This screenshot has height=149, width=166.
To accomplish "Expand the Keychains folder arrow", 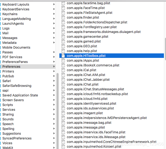I will 54,14.
